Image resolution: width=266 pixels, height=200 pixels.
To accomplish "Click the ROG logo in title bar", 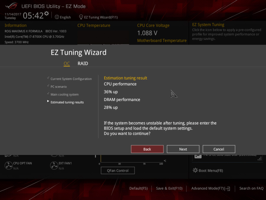I will point(11,6).
